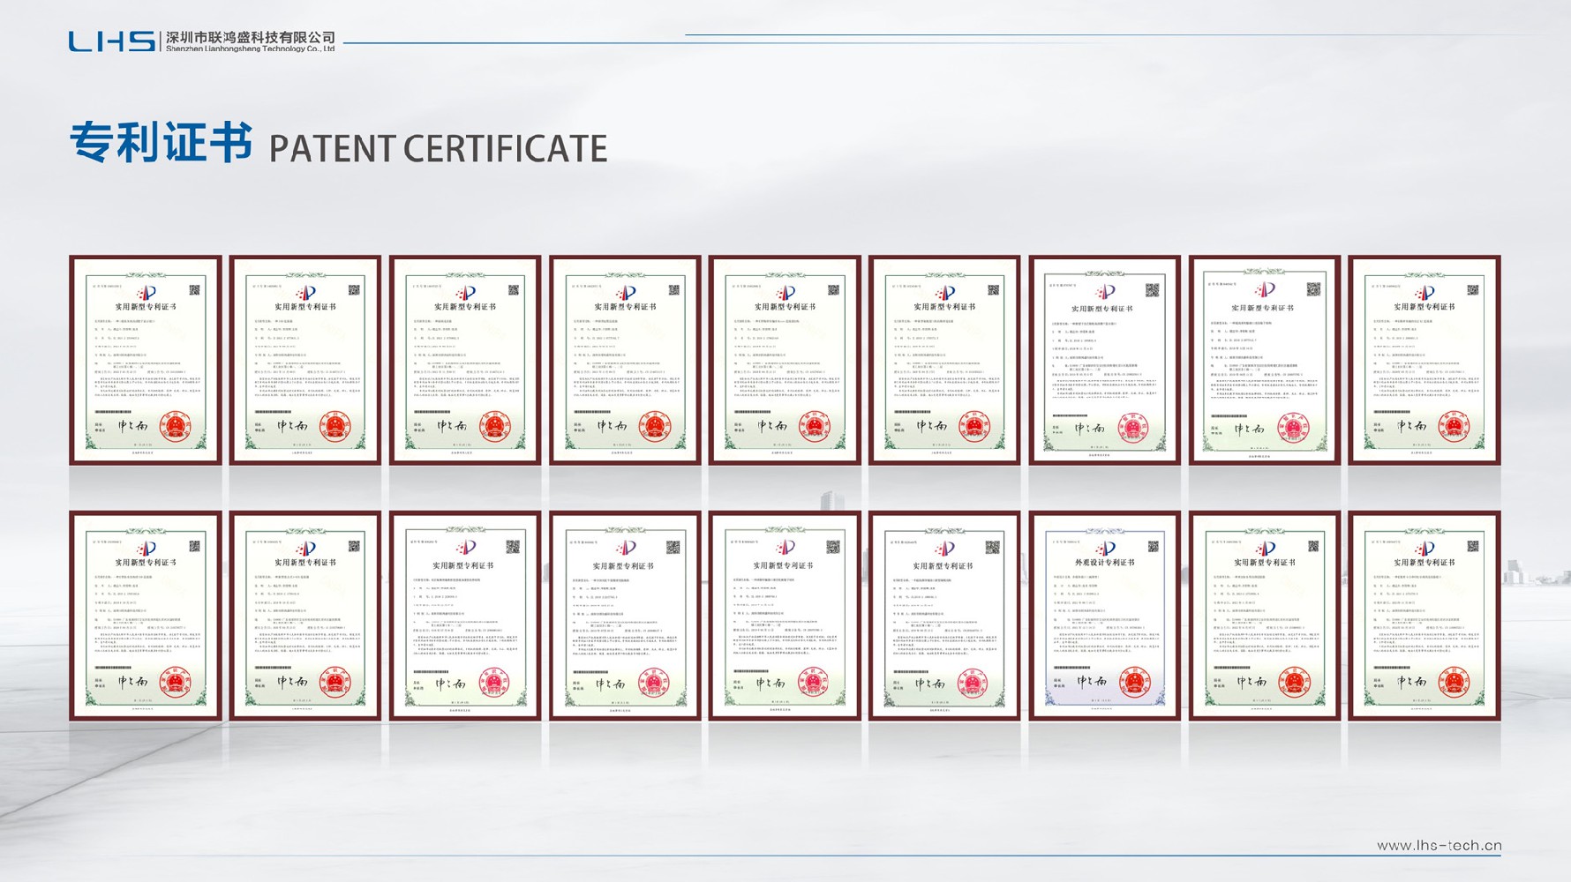Select the fourth certificate in the top row
Screen dimensions: 1571x882
coord(625,360)
